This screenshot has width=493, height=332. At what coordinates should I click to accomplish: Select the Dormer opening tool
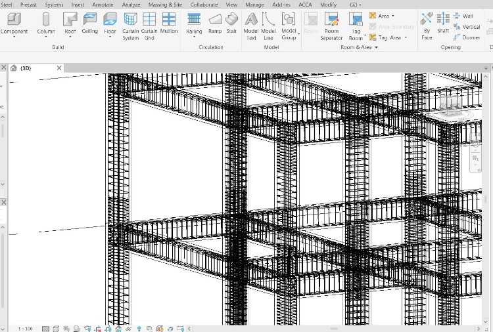467,37
